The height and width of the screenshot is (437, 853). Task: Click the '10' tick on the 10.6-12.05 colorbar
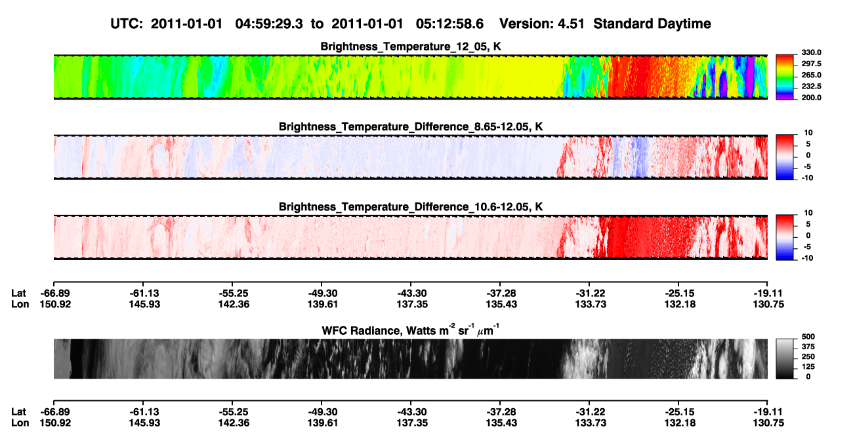click(x=808, y=213)
